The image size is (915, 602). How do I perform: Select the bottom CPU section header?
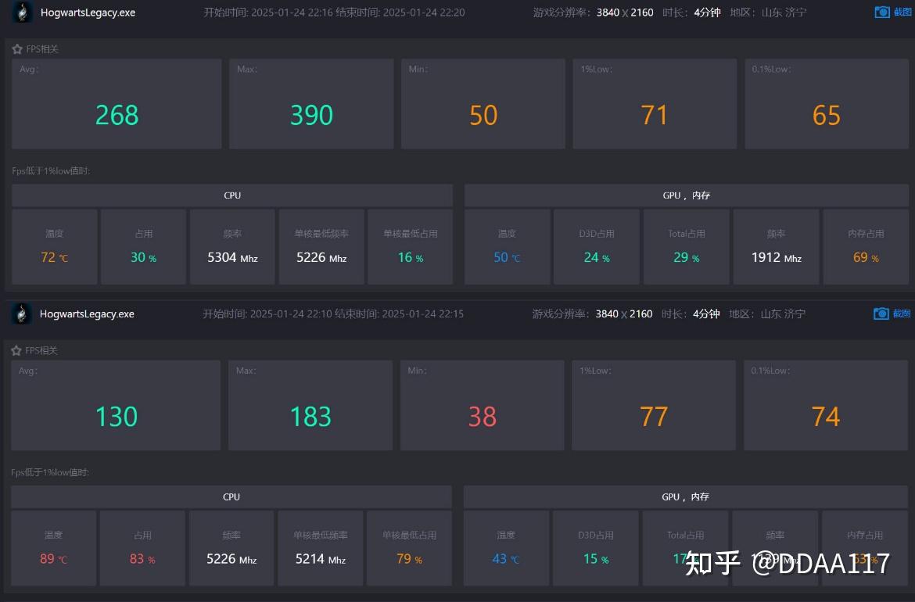click(231, 497)
